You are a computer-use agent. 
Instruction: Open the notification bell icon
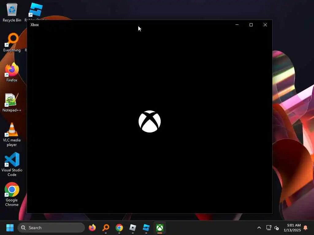pyautogui.click(x=305, y=228)
